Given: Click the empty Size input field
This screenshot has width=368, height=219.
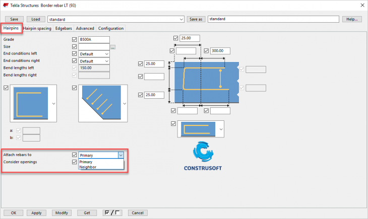Looking at the screenshot, I should (94, 47).
